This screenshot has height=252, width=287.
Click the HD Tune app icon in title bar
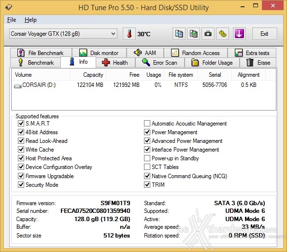pos(9,7)
